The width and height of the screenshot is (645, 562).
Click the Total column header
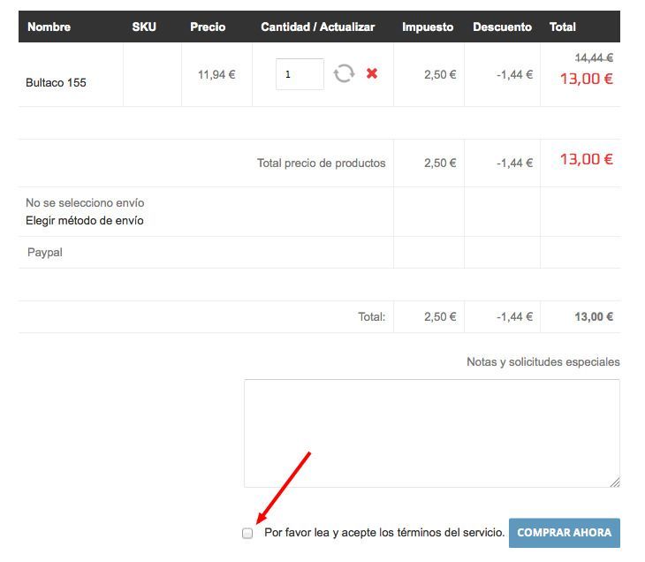[x=563, y=27]
